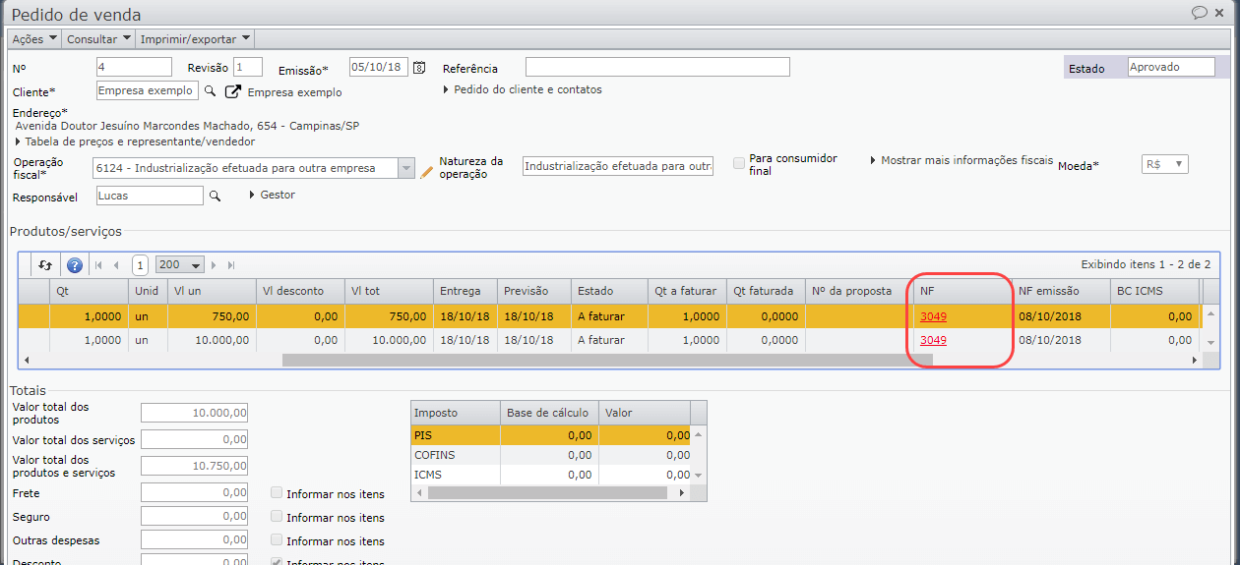1240x565 pixels.
Task: Click the grid page number box
Action: 140,265
